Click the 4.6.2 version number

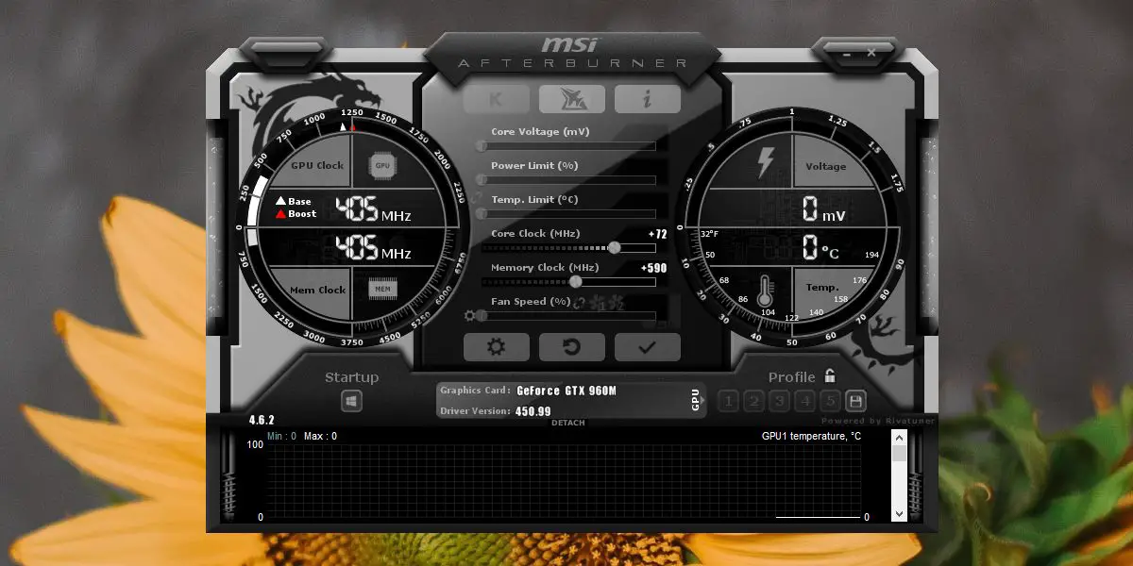tap(262, 420)
